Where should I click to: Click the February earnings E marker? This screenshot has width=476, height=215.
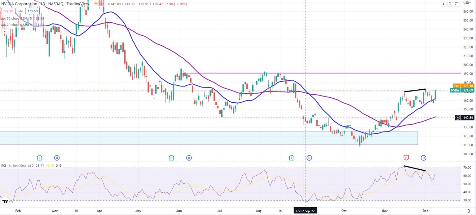[x=39, y=158]
